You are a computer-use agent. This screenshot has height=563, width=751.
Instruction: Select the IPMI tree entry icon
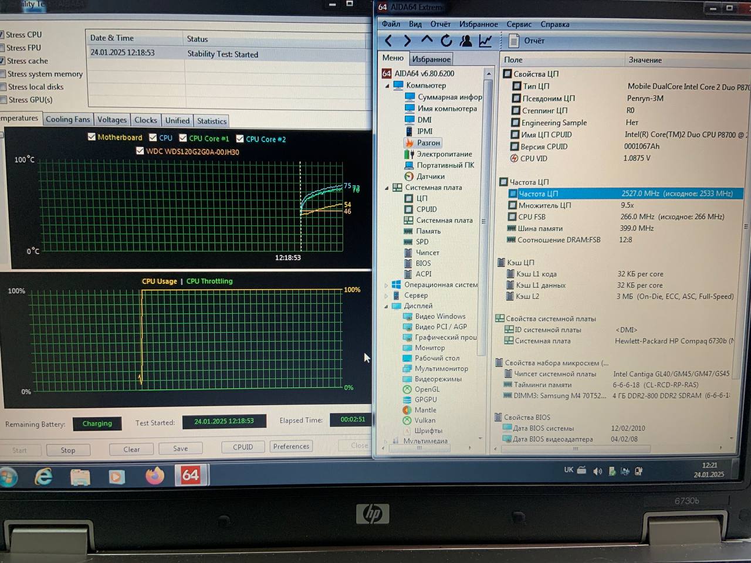coord(409,131)
